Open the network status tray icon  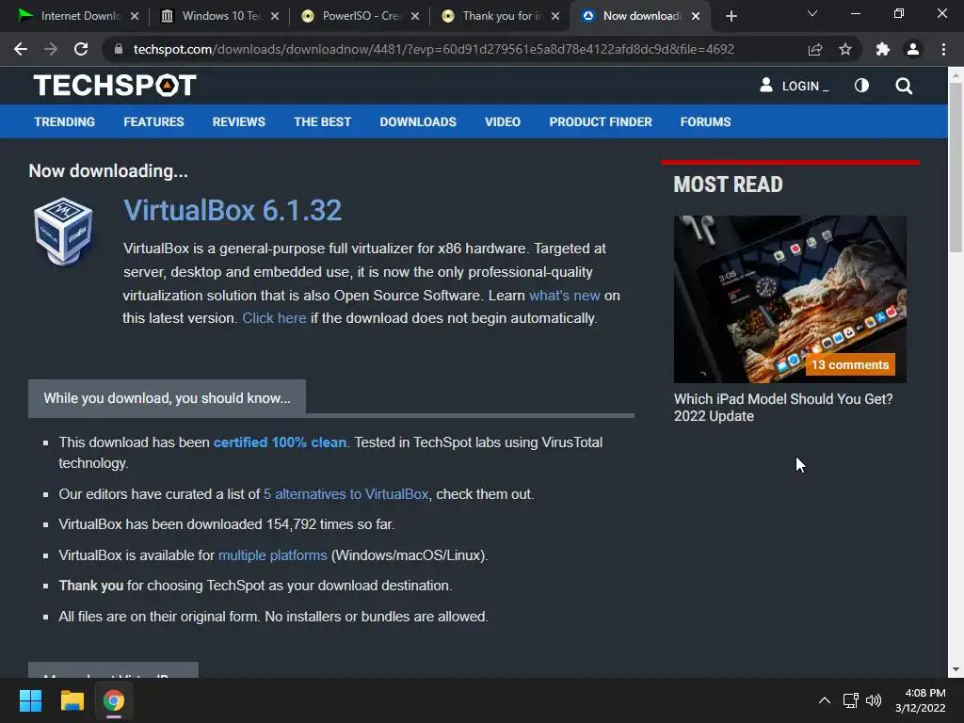coord(851,700)
